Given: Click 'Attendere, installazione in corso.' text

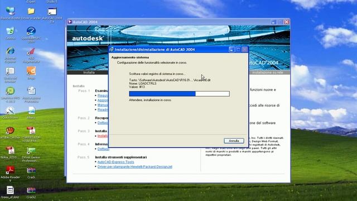Looking at the screenshot, I should 150,100.
